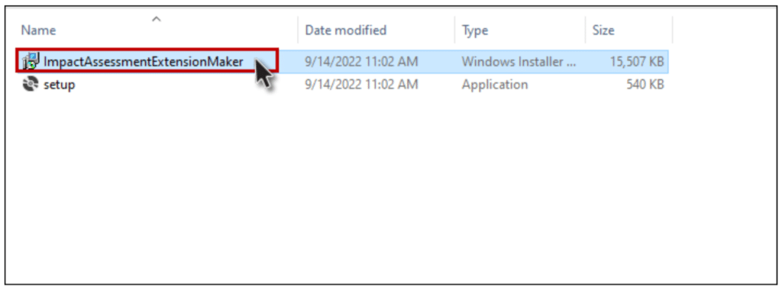Viewport: 782px width, 290px height.
Task: Click the 540 KB size value
Action: coord(645,85)
